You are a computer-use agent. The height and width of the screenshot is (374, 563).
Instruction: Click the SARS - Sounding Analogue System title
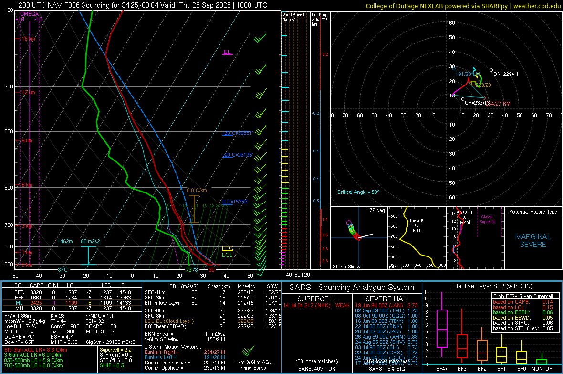(352, 288)
